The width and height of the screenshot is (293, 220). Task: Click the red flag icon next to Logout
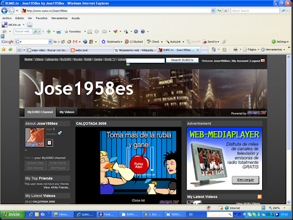[x=263, y=61]
